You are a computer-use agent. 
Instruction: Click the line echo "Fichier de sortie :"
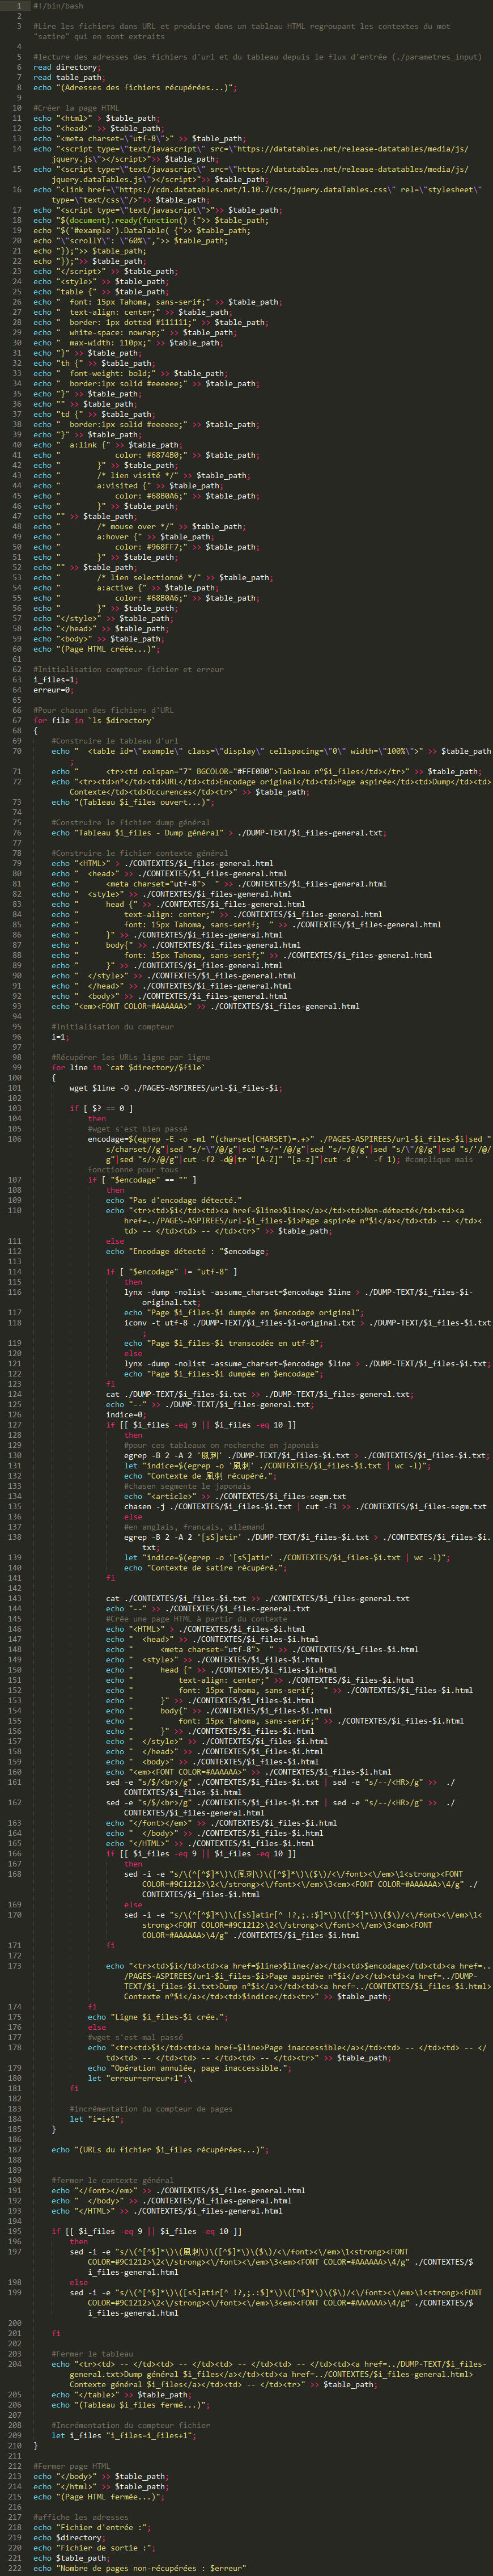(x=94, y=2547)
